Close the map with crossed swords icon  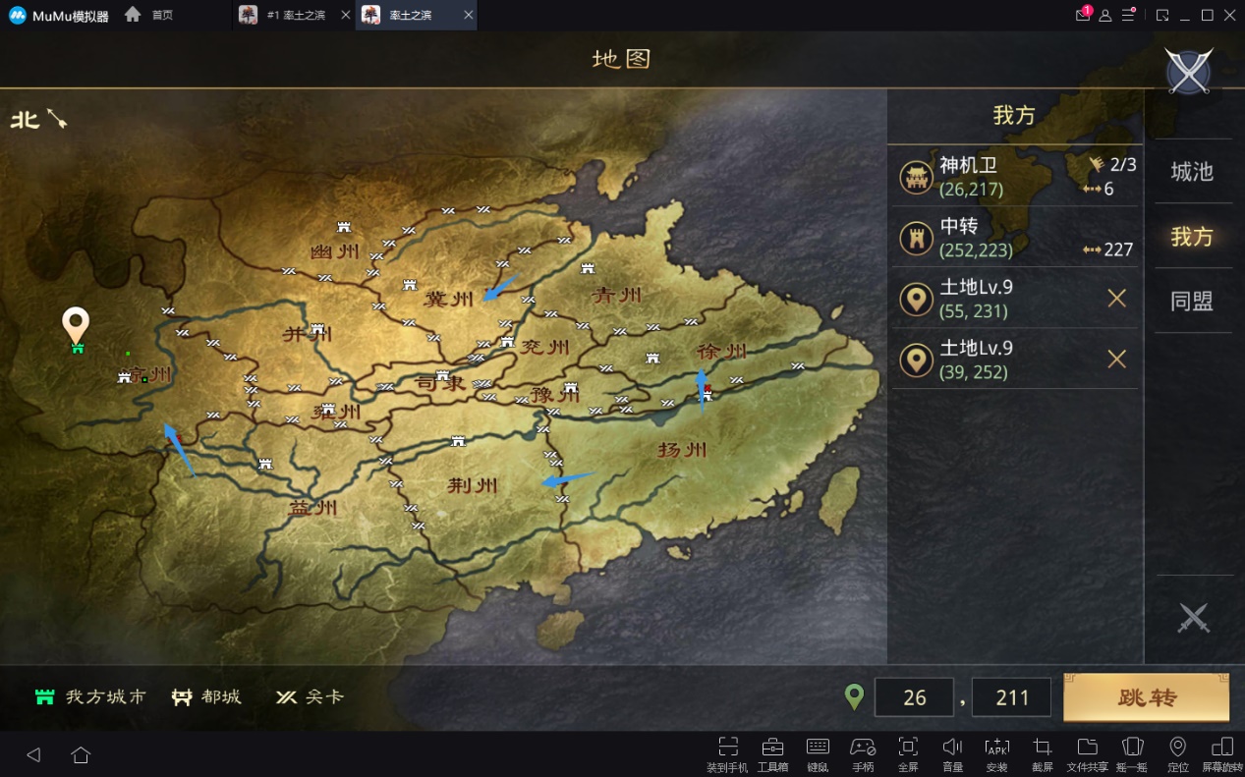(1189, 72)
